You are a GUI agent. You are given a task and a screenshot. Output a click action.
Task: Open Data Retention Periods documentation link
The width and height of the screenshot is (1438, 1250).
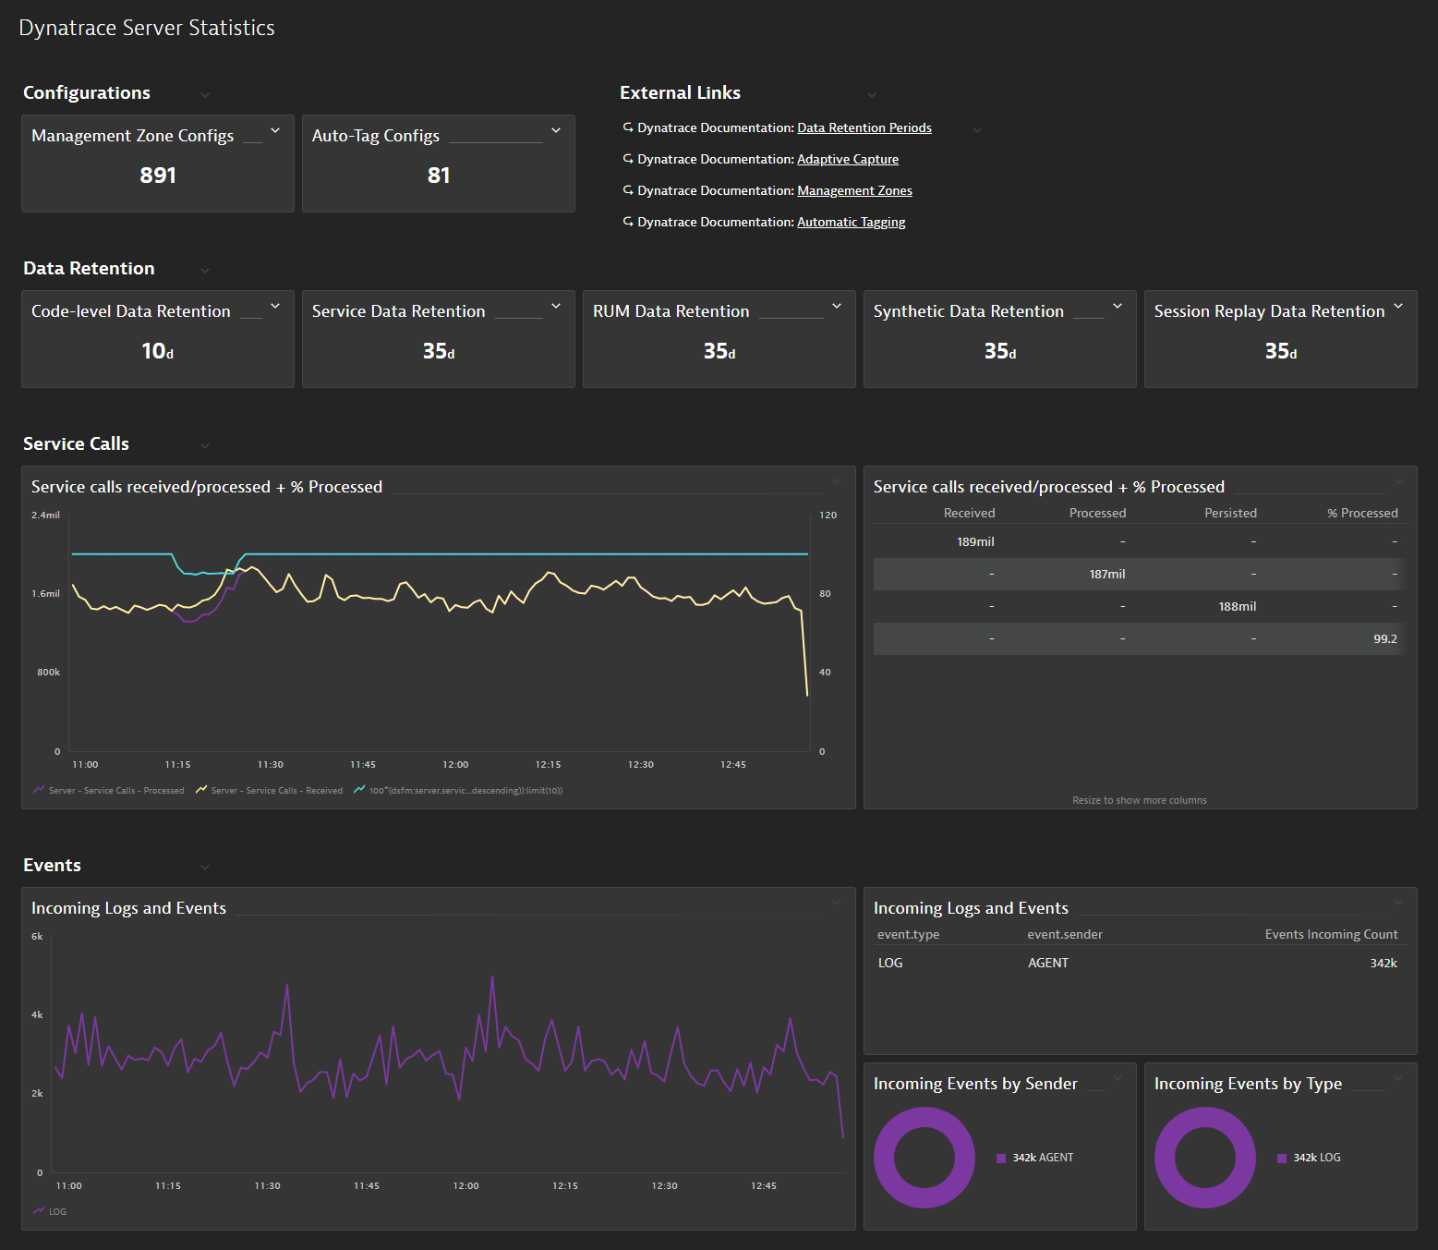864,128
